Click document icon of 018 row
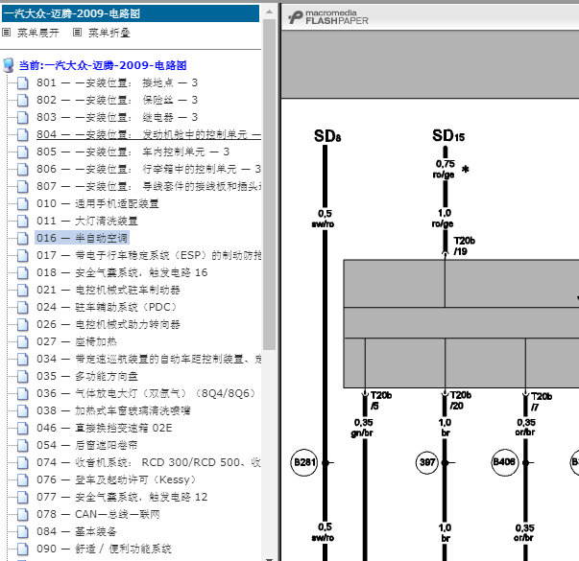Screen dimensions: 579x561 pyautogui.click(x=22, y=273)
